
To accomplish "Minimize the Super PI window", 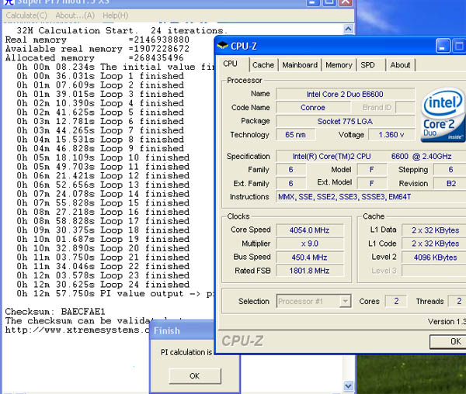I will (x=313, y=2).
